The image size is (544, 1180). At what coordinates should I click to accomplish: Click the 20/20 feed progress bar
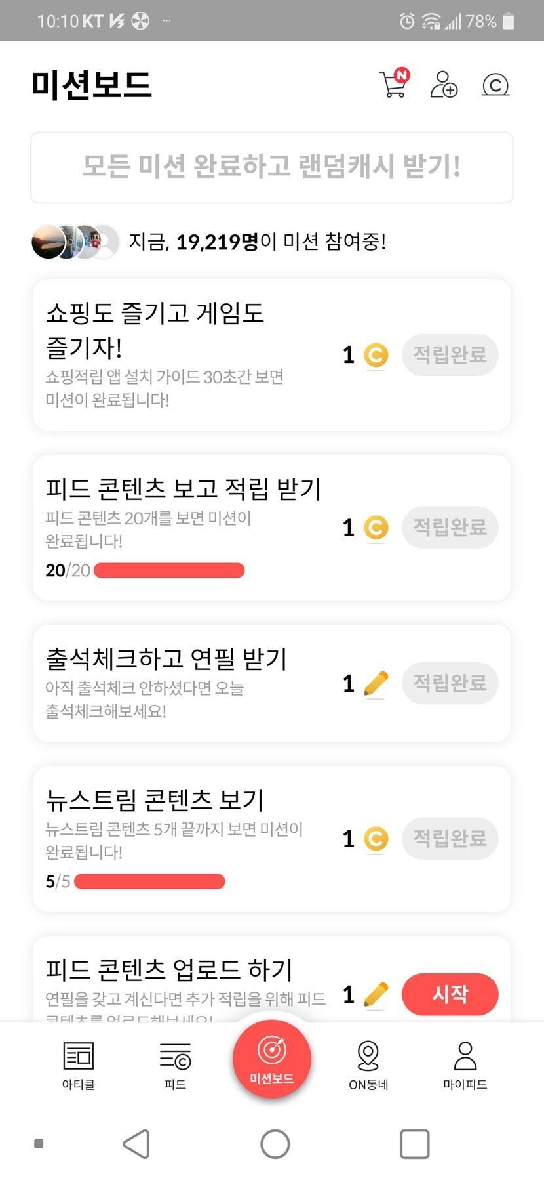point(169,570)
